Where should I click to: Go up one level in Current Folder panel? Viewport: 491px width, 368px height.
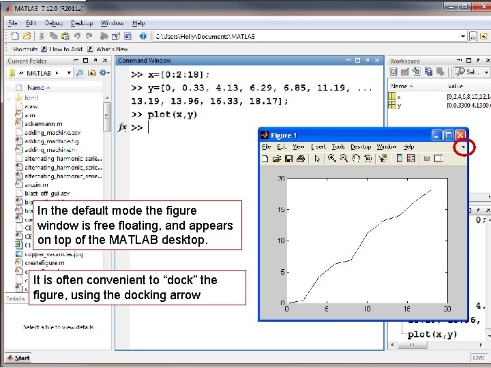[x=91, y=73]
